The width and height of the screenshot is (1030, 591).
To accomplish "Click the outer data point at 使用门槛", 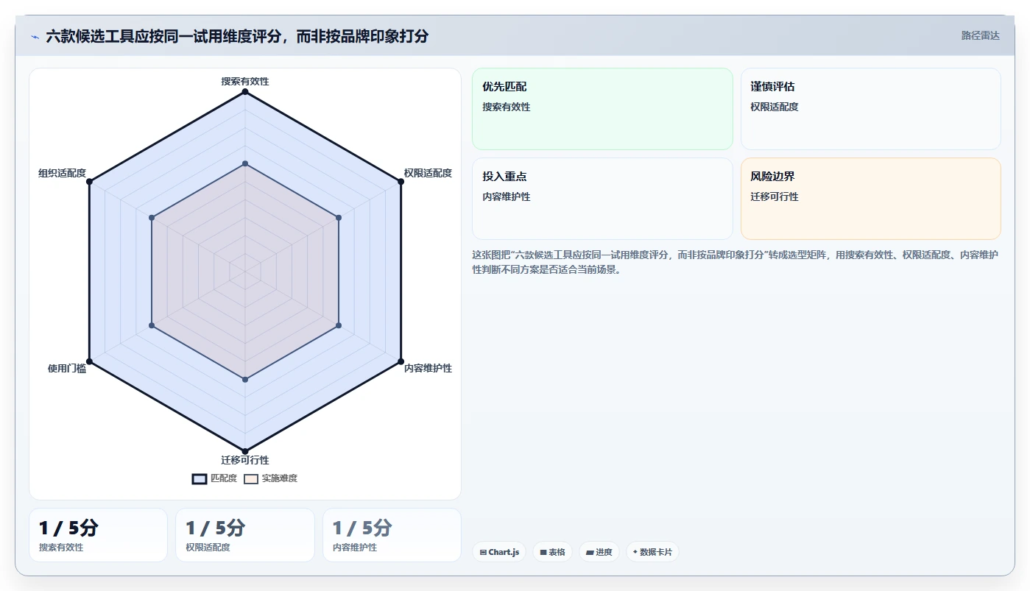I will pyautogui.click(x=89, y=361).
